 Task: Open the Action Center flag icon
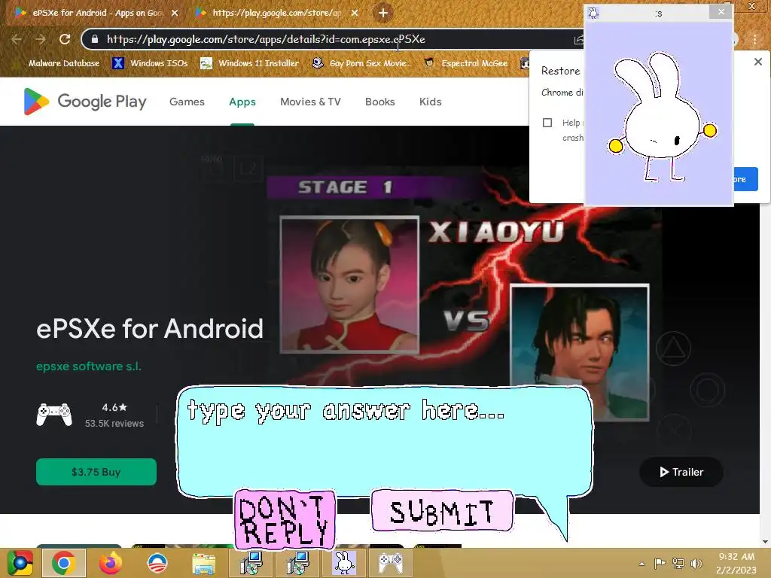coord(660,563)
